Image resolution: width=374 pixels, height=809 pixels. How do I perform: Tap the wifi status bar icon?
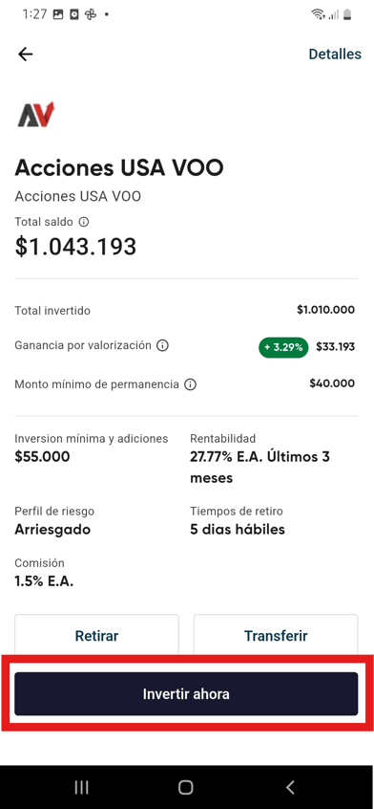pos(318,14)
